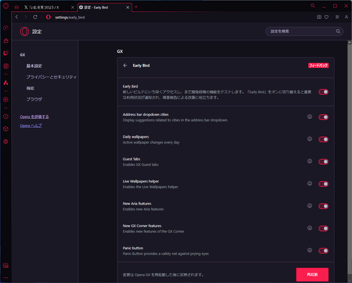Take a snapshot with camera icon
This screenshot has width=352, height=283.
pos(319,17)
